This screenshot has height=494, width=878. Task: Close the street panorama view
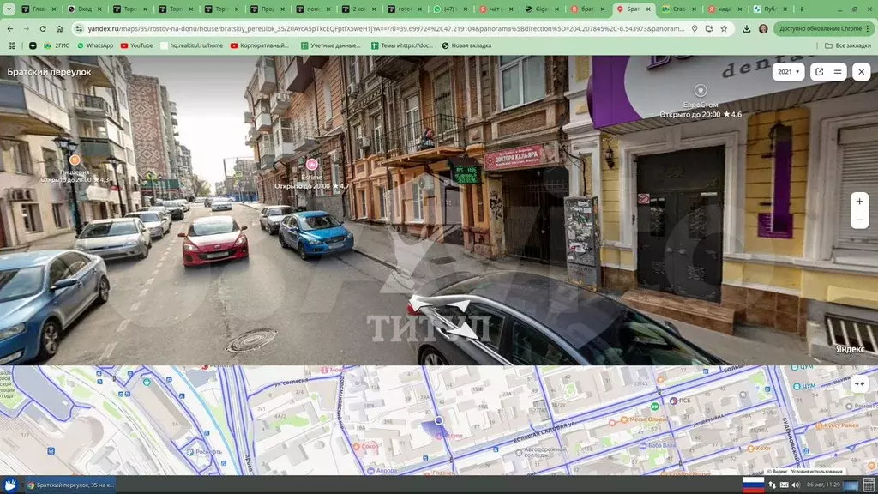(861, 72)
